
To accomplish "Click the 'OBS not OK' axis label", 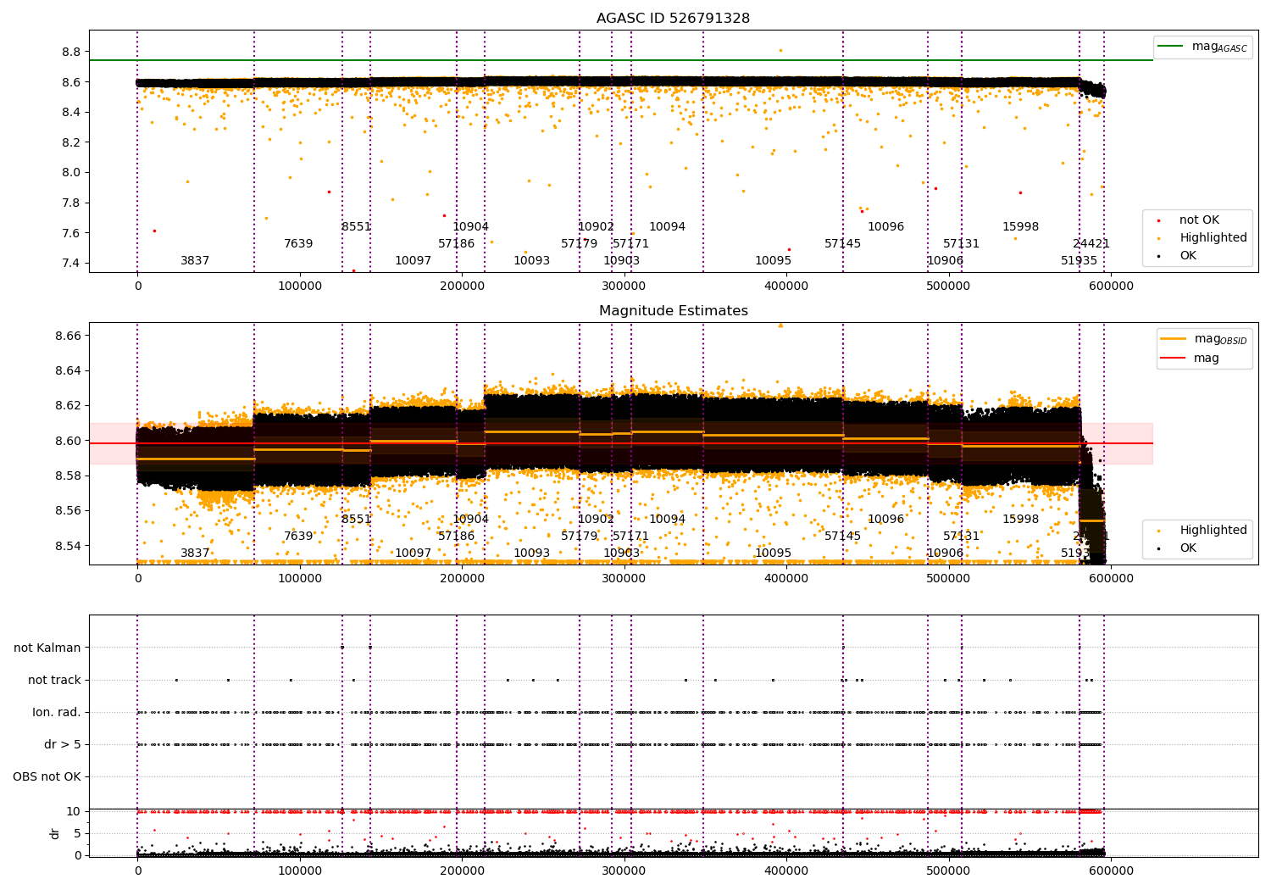I will pos(47,776).
